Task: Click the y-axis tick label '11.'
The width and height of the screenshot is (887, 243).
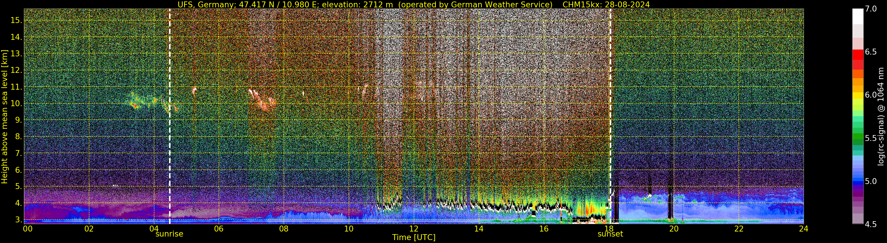Action: (x=16, y=87)
